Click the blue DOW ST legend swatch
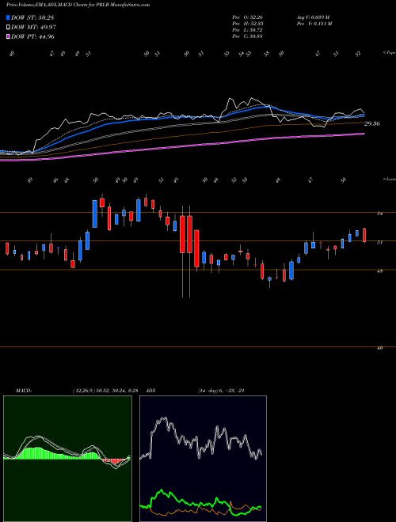 tap(8, 17)
